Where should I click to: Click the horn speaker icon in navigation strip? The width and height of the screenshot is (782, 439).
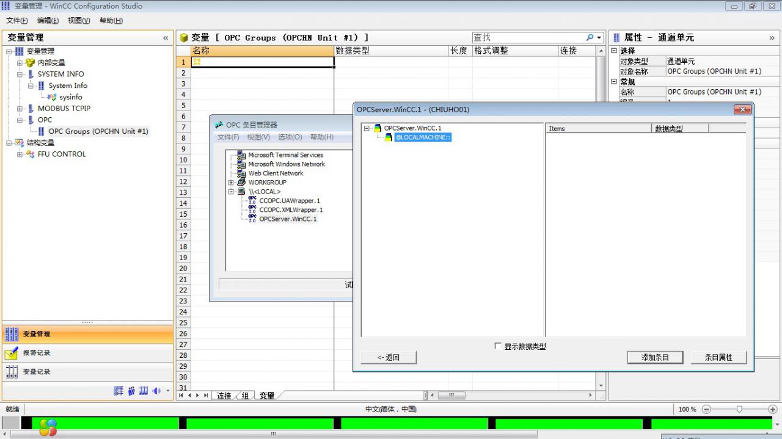point(156,391)
